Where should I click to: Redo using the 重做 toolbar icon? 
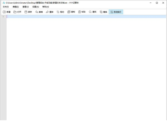click(50, 12)
